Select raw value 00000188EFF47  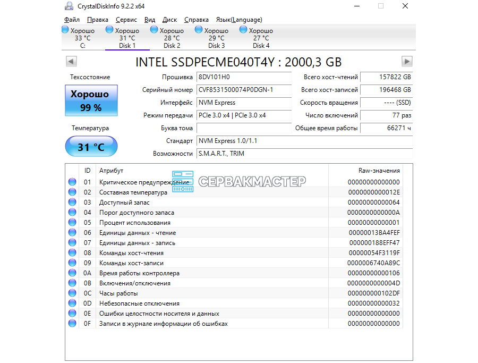point(374,243)
